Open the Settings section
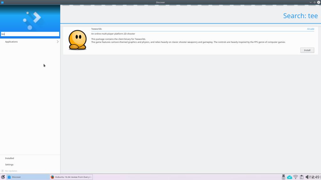Image resolution: width=321 pixels, height=180 pixels. pyautogui.click(x=9, y=164)
